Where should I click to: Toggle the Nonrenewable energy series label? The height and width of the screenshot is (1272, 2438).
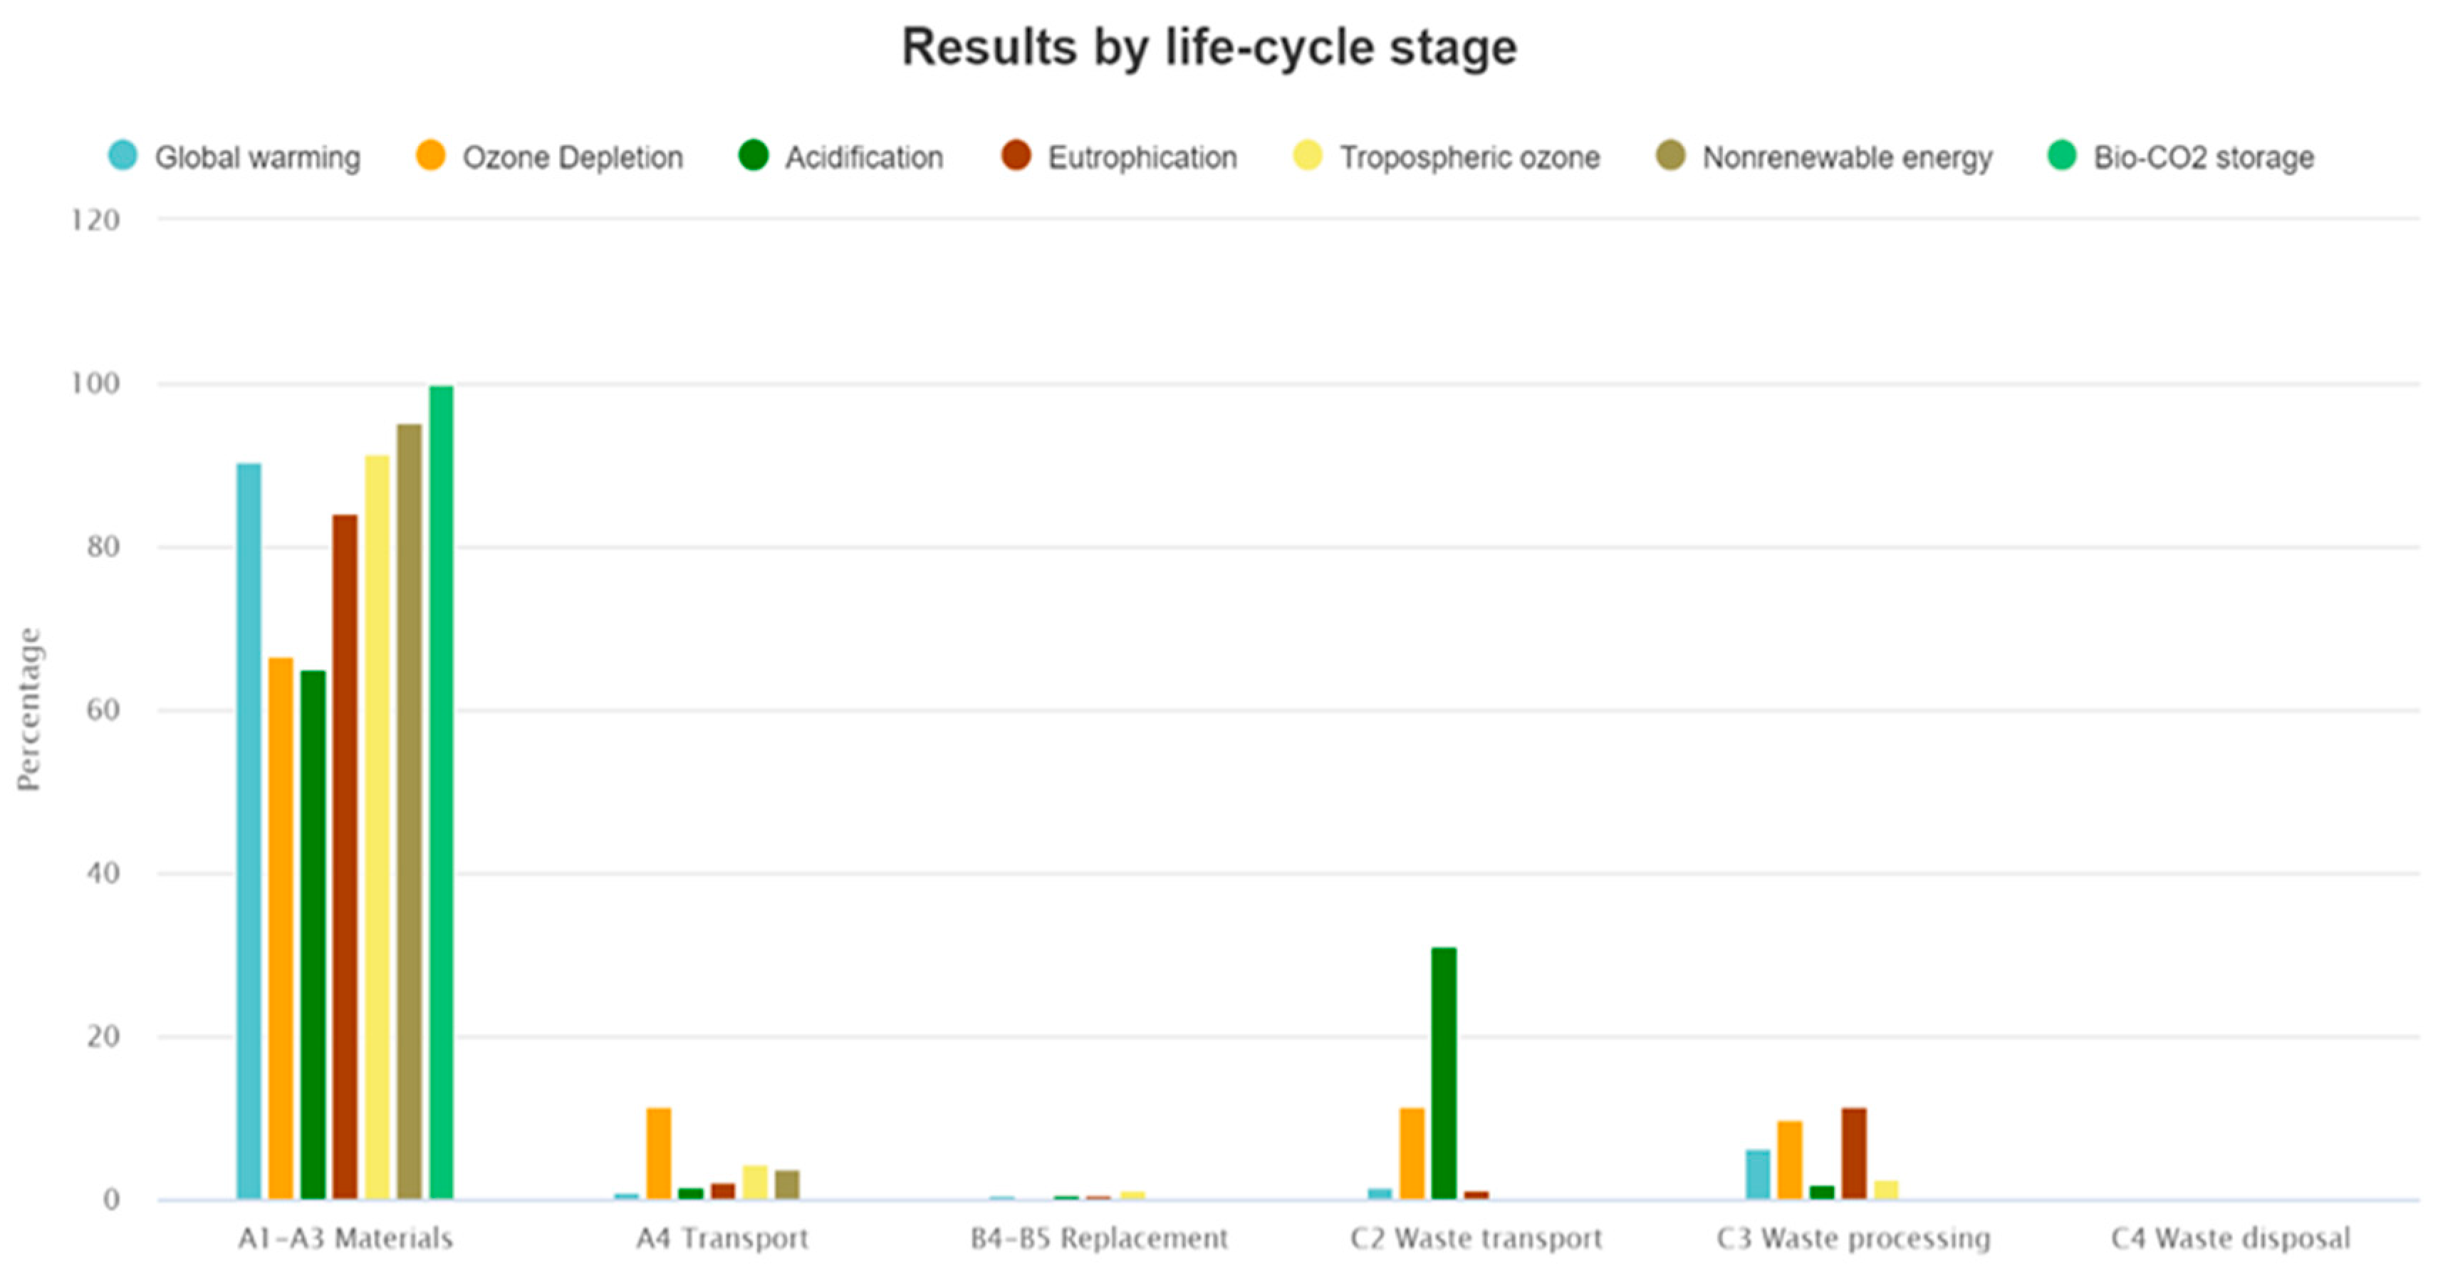click(x=1846, y=157)
